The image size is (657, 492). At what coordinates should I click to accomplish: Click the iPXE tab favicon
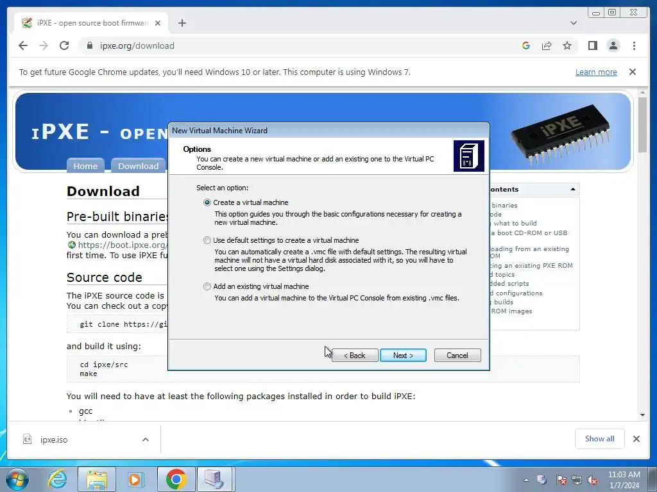27,23
